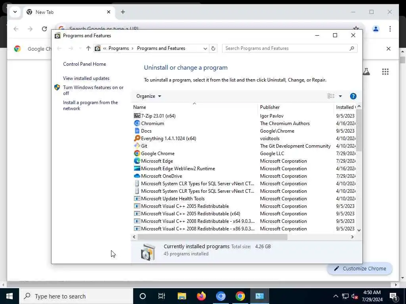Expand the view options dropdown arrow
Viewport: 406px width, 304px height.
[x=340, y=96]
